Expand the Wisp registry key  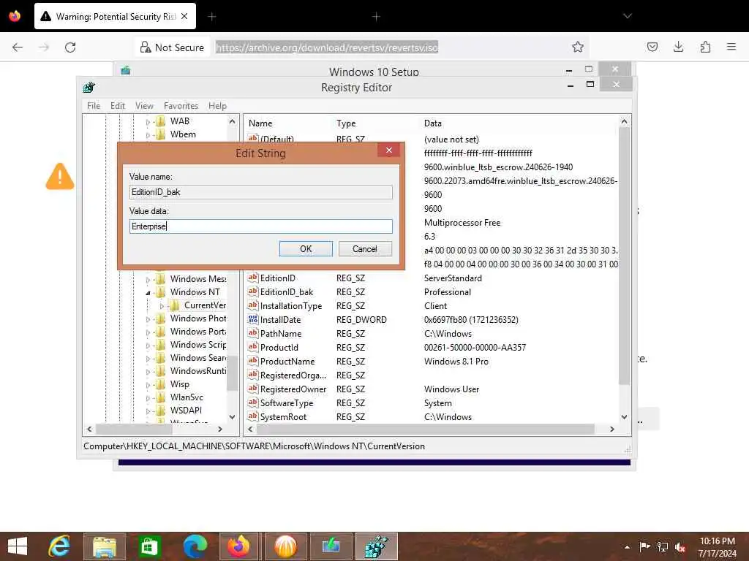pos(148,385)
